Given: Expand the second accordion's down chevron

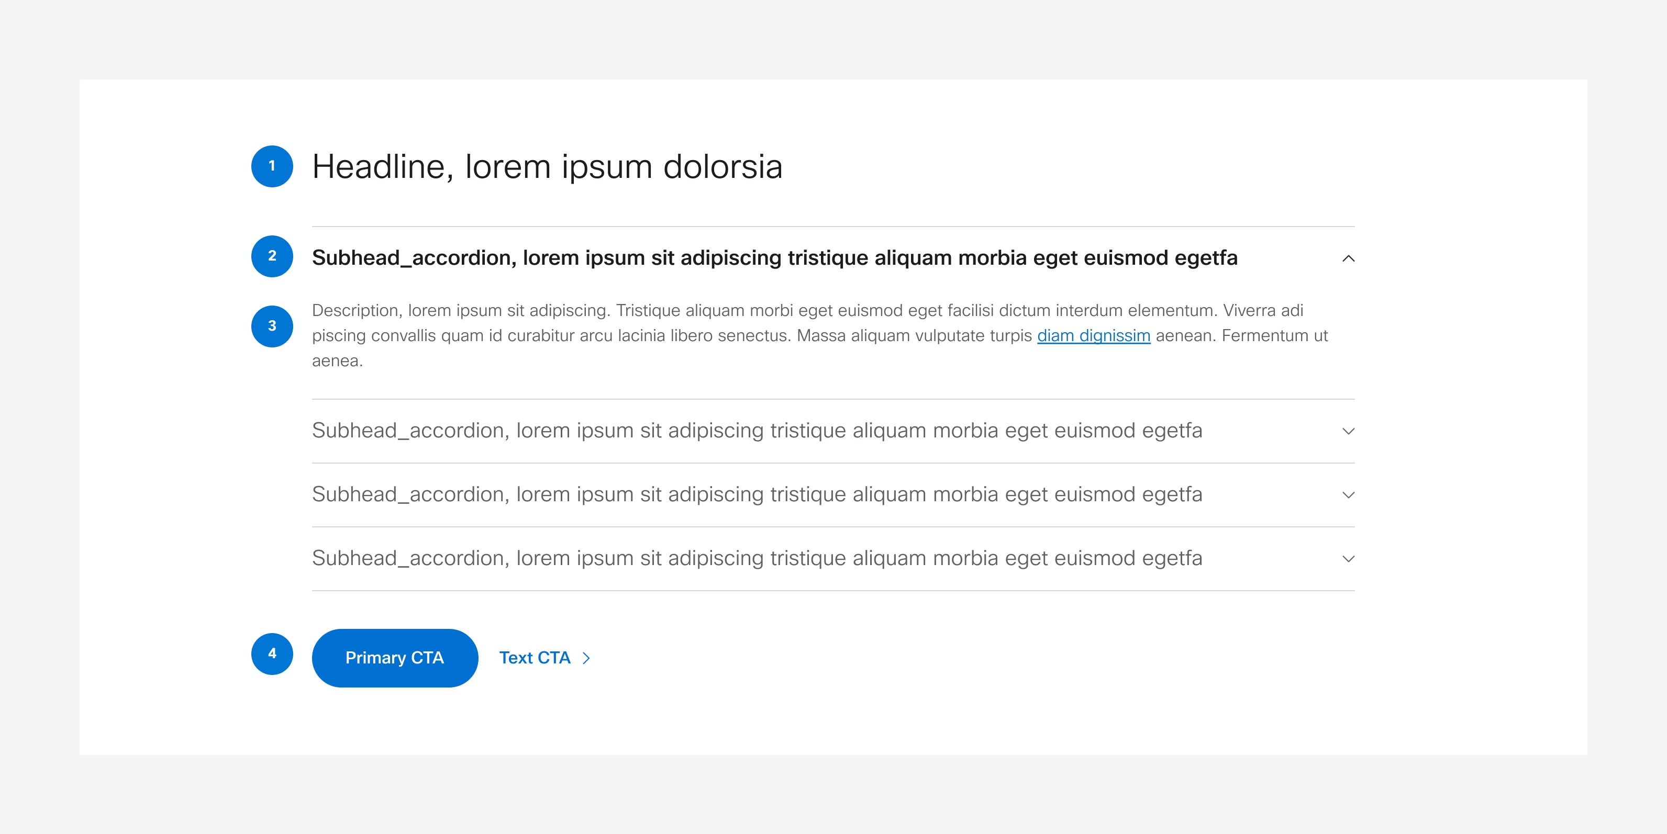Looking at the screenshot, I should [x=1348, y=431].
